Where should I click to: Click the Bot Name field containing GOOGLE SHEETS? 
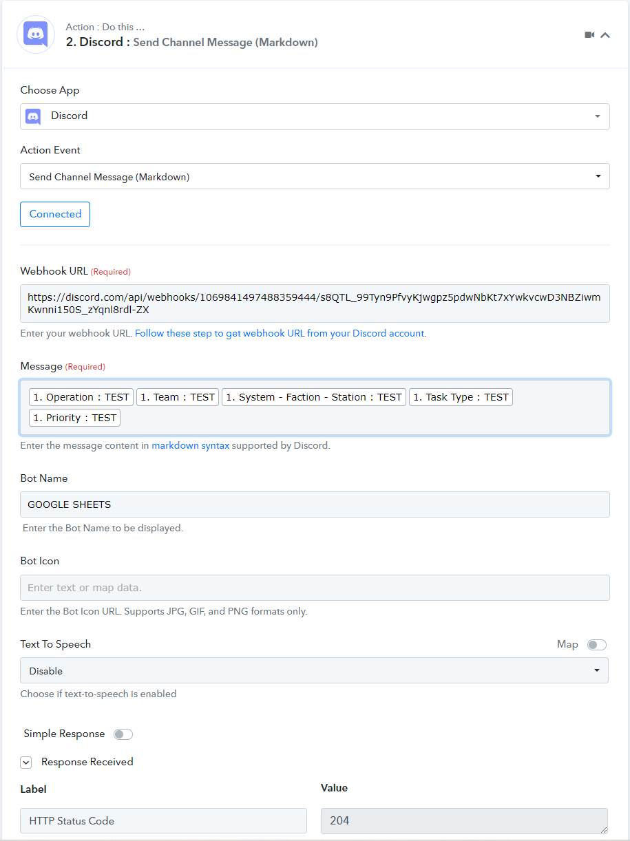pos(315,504)
